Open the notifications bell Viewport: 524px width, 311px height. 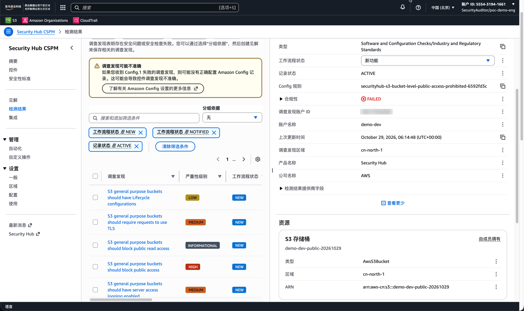[402, 7]
